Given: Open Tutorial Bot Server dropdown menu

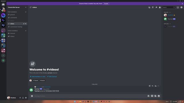Looking at the screenshot, I should pos(17,7).
